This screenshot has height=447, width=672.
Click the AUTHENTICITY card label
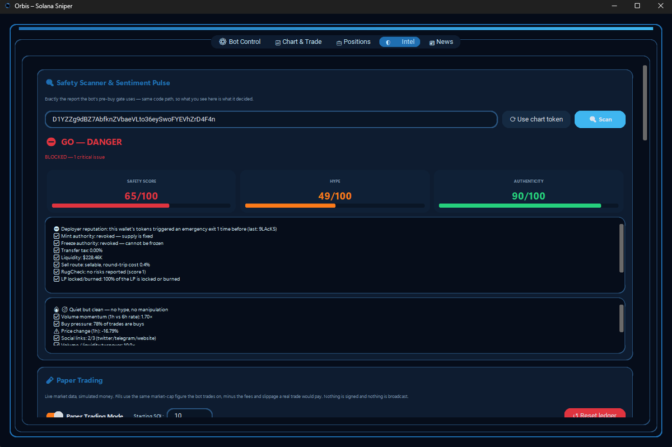[x=529, y=181]
